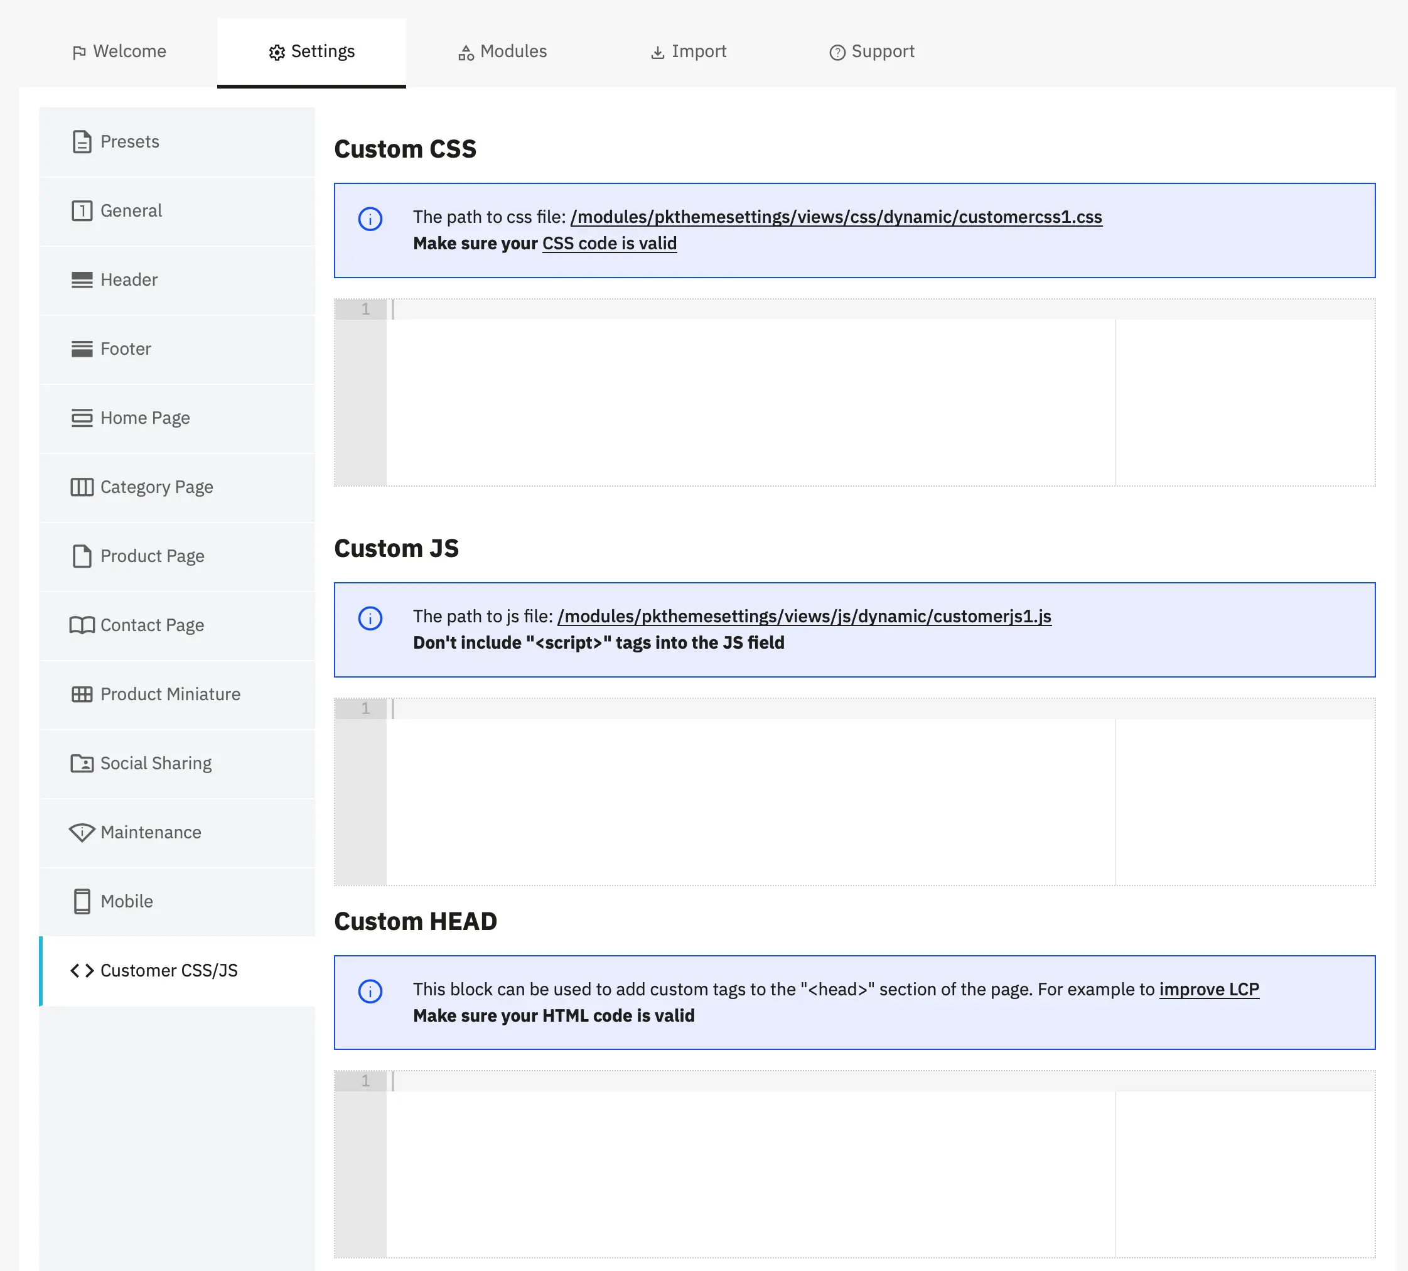Open General settings section

(x=177, y=211)
